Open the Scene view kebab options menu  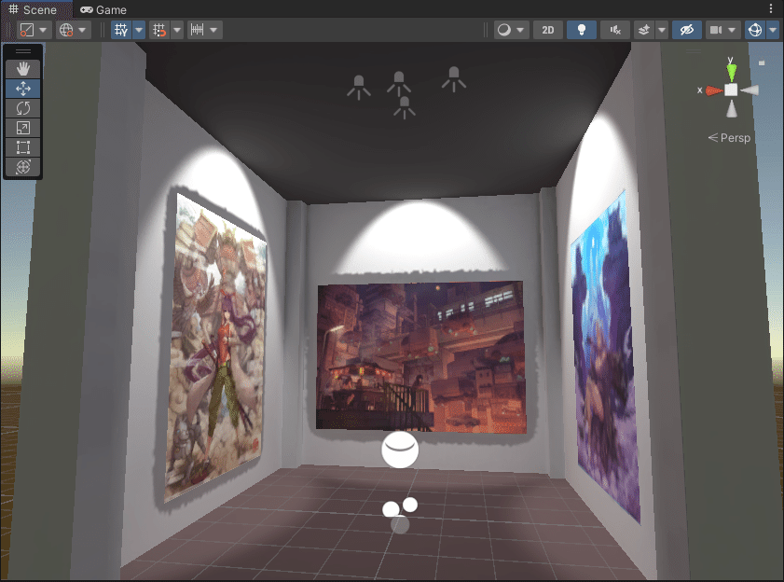(x=771, y=8)
